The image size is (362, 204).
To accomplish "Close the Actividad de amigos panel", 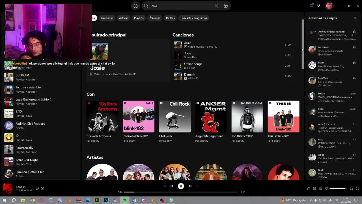I will tap(355, 18).
